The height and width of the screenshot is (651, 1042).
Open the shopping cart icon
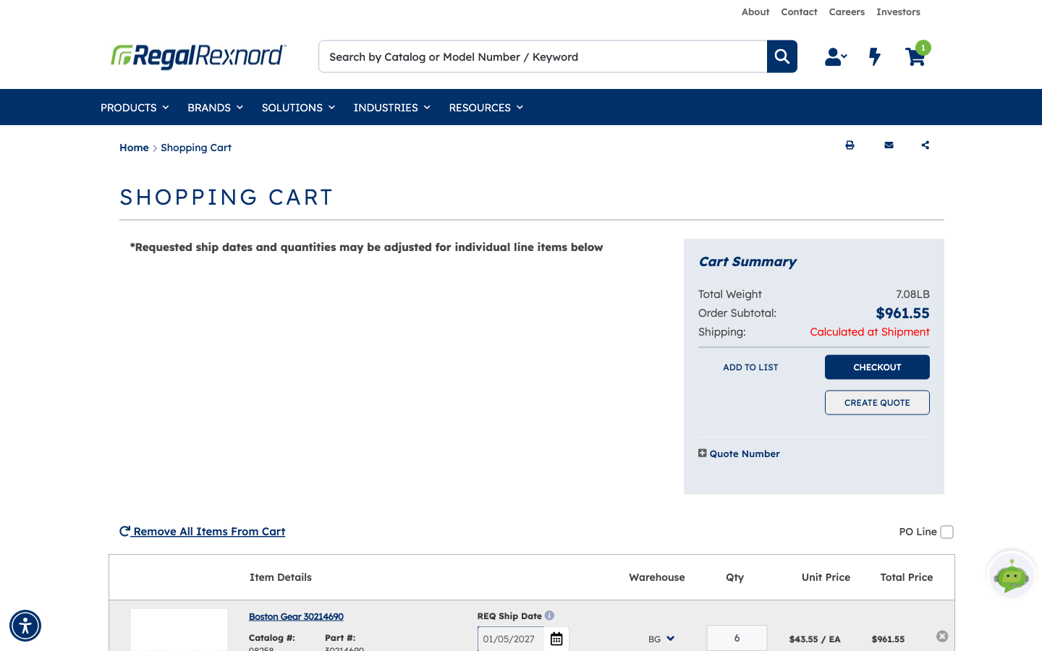tap(916, 56)
